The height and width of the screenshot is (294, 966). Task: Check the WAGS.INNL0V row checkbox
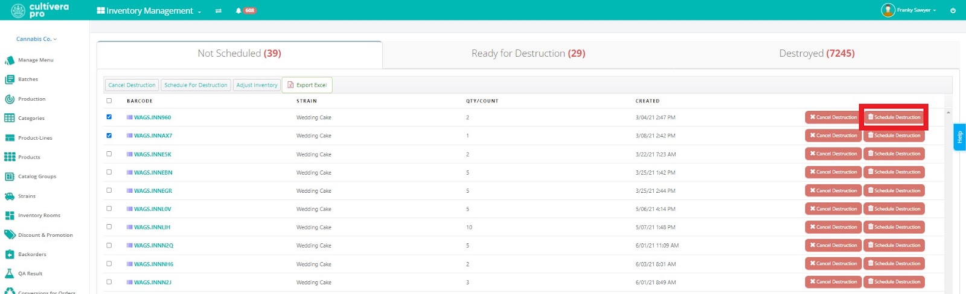coord(109,208)
